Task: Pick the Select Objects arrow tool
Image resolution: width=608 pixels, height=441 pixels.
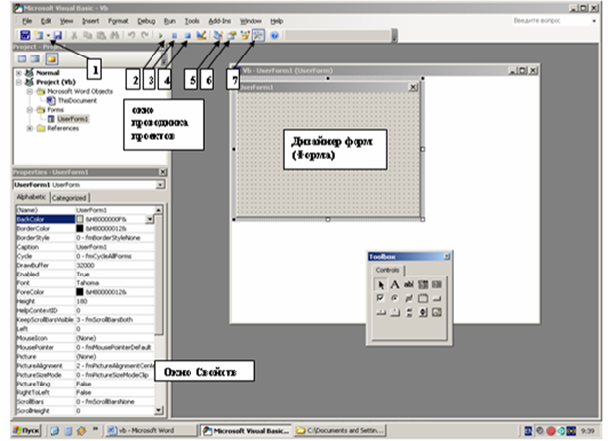Action: coord(381,285)
